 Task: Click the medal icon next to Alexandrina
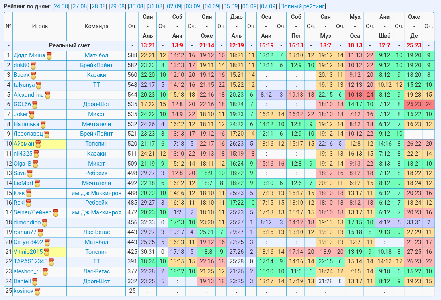[x=47, y=95]
